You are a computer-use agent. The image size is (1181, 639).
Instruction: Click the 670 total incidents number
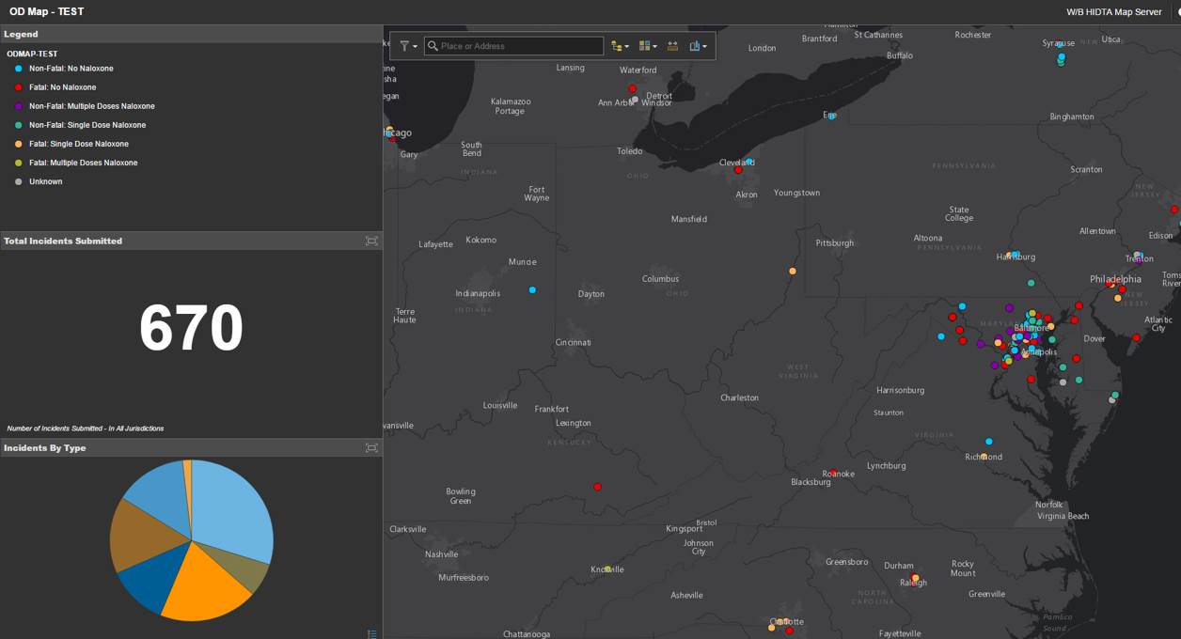point(191,329)
